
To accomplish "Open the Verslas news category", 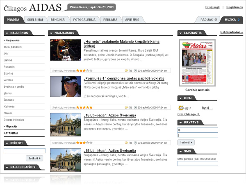I will pyautogui.click(x=8, y=80).
